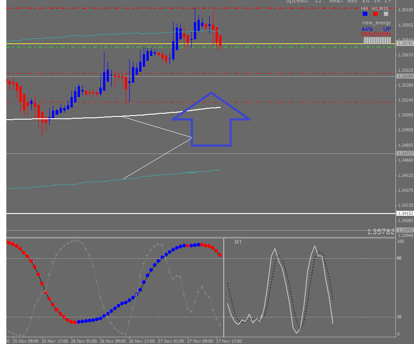Select the thick white horizontal line at 1.34152
This screenshot has width=414, height=344.
pyautogui.click(x=201, y=213)
